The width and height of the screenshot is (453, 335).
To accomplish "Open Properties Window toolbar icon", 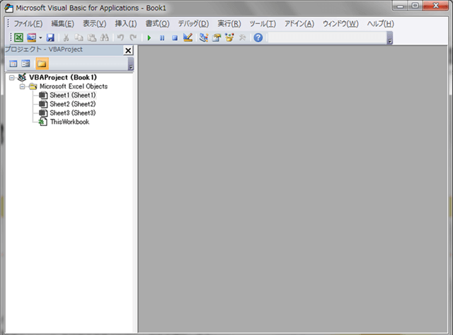I will 217,38.
